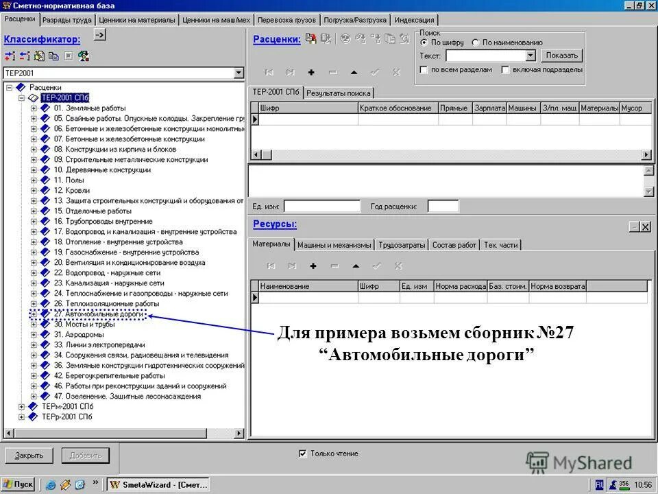Click the second greyed icon next to Расценки
The height and width of the screenshot is (494, 658).
pos(326,38)
